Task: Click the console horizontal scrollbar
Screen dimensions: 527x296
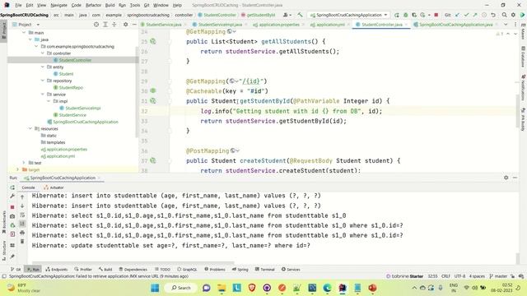Action: pyautogui.click(x=133, y=263)
